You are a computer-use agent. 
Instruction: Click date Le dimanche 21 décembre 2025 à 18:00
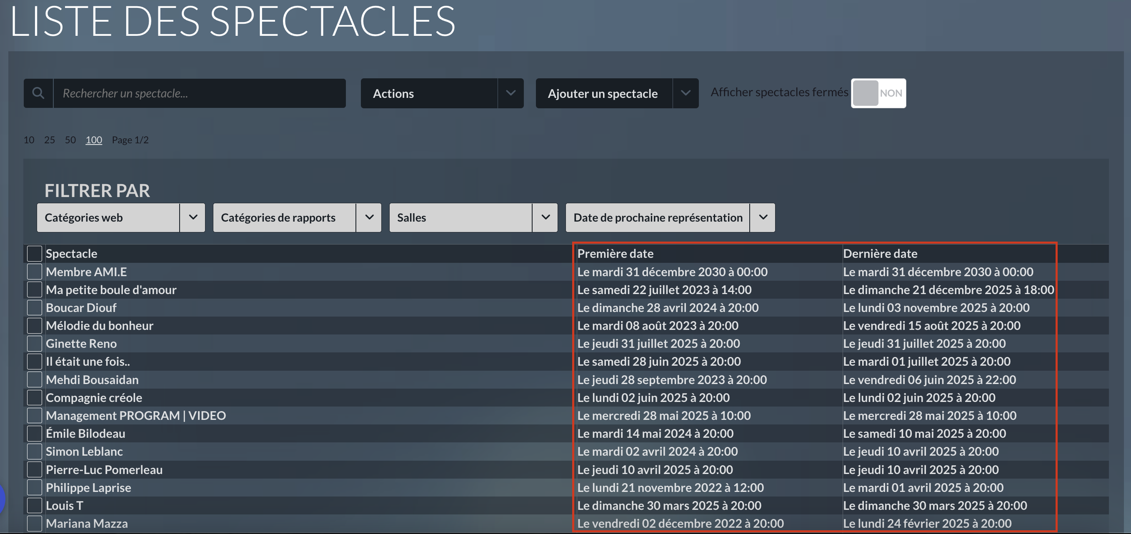point(948,289)
